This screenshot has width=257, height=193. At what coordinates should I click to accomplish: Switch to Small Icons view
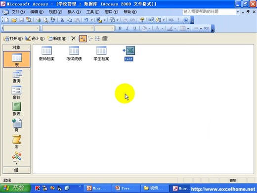[90, 39]
